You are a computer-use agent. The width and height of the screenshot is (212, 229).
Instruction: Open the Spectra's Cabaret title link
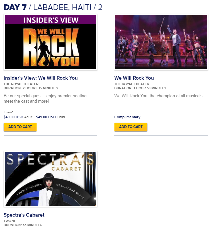tap(24, 215)
